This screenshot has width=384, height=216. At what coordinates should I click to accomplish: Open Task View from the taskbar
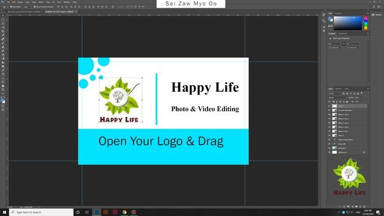[87, 212]
